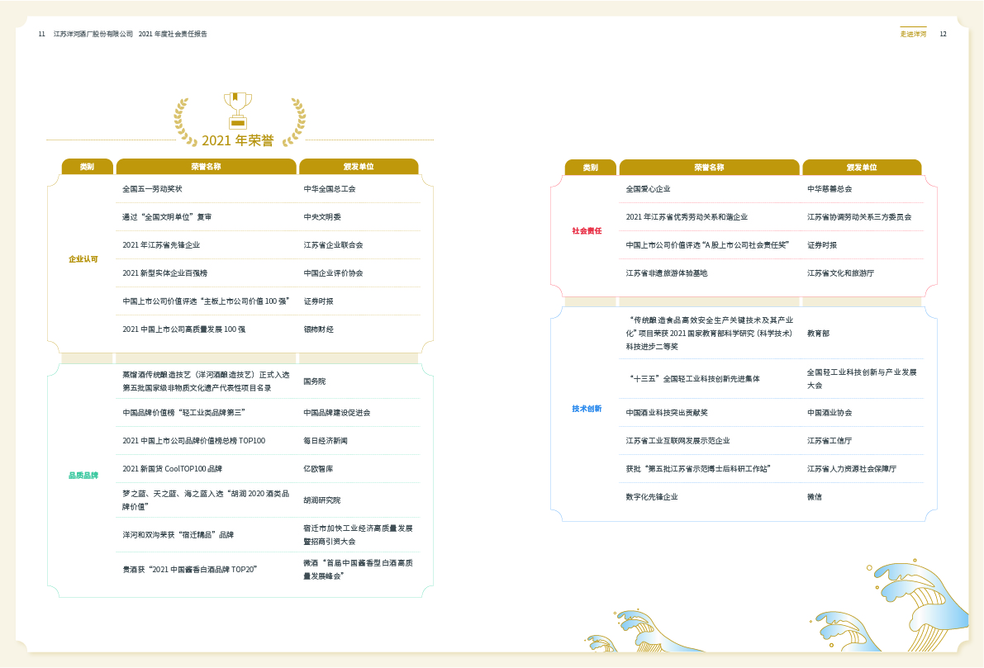The width and height of the screenshot is (984, 668).
Task: Click the right laurel branch beside the title
Action: 293,121
